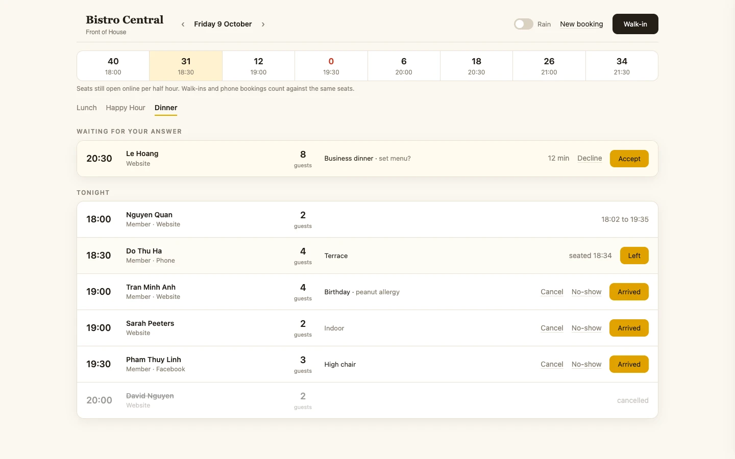Screen dimensions: 735x459
Task: Click the Terrace note for Do Thu Ha
Action: click(336, 256)
